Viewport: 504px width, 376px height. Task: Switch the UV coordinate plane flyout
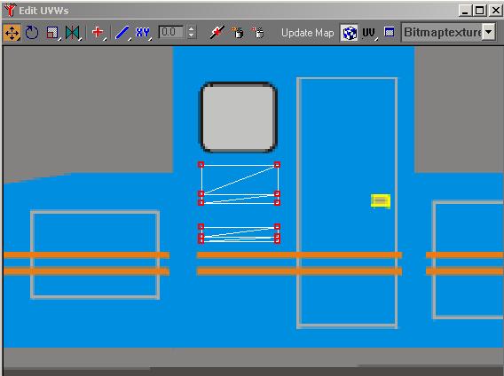(x=369, y=33)
